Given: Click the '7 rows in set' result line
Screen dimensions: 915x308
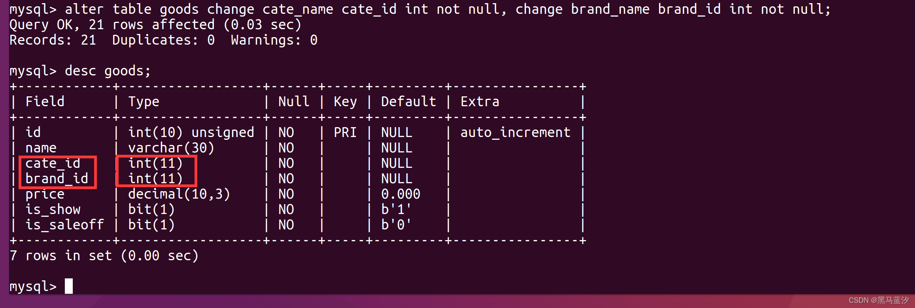Looking at the screenshot, I should click(x=104, y=255).
